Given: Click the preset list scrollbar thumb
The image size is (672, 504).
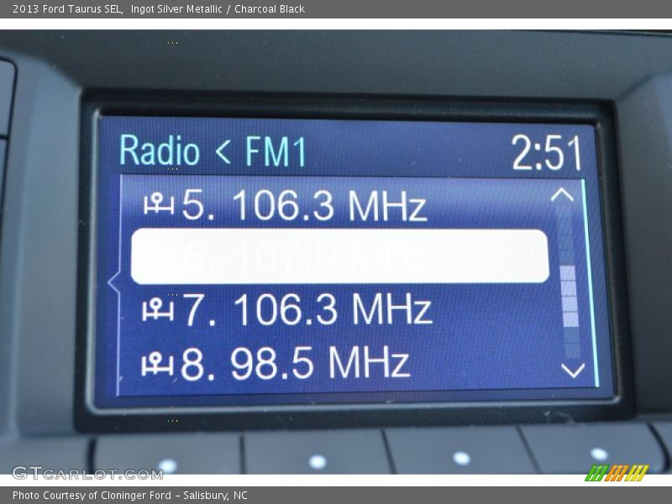Looking at the screenshot, I should click(570, 297).
